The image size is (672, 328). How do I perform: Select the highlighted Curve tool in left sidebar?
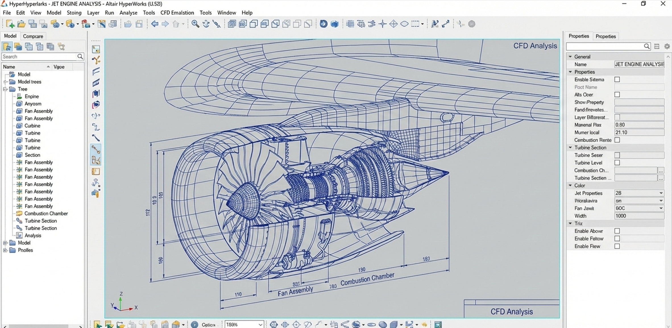(x=96, y=150)
